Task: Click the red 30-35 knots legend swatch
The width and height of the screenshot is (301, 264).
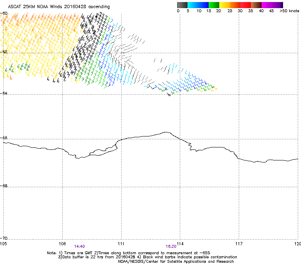Action: tap(246, 5)
